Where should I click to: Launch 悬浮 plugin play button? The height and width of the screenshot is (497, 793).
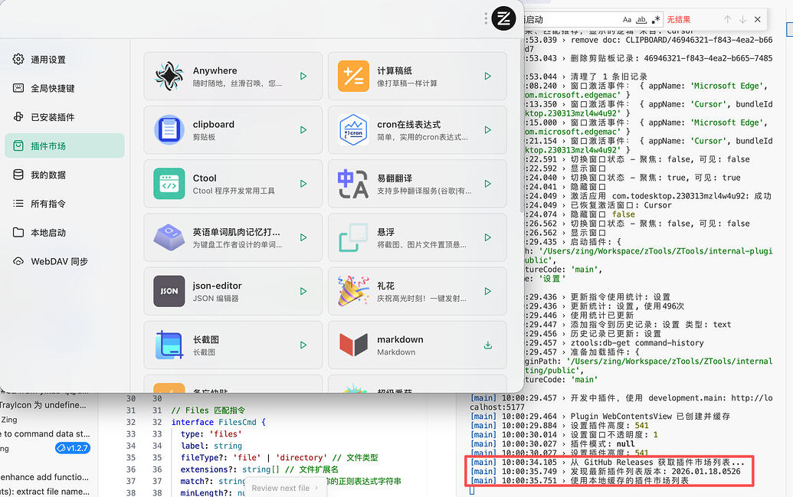487,237
